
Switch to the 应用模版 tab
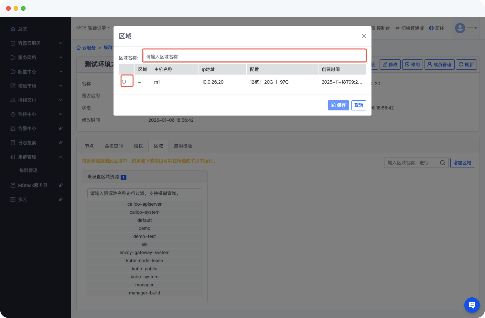(x=183, y=146)
